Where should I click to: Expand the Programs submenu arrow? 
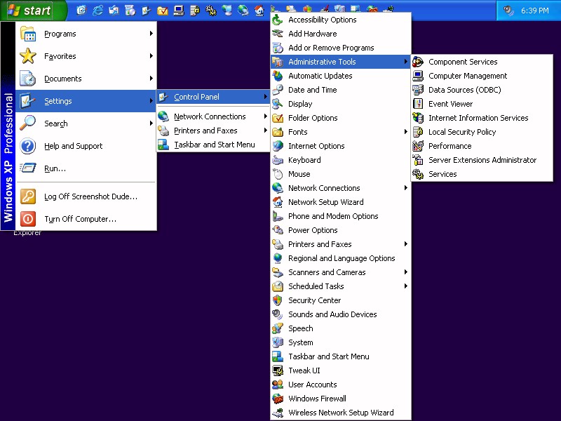(151, 34)
